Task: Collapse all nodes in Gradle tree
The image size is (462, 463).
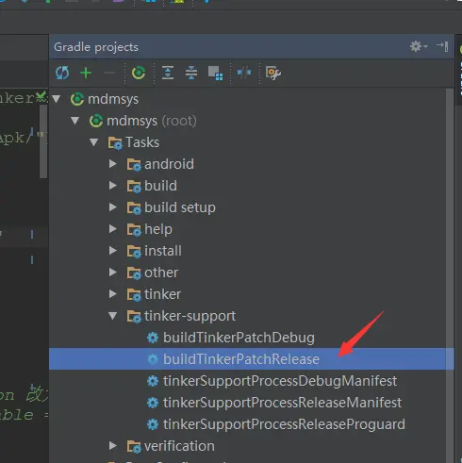Action: (x=191, y=73)
